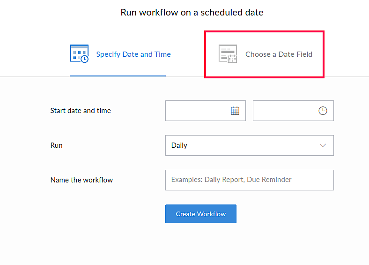Image resolution: width=369 pixels, height=265 pixels.
Task: Click the blue underline beneath the active tab
Action: (x=118, y=76)
